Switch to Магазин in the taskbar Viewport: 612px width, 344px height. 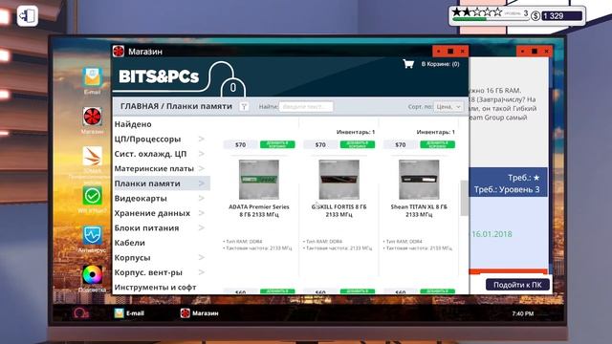200,313
